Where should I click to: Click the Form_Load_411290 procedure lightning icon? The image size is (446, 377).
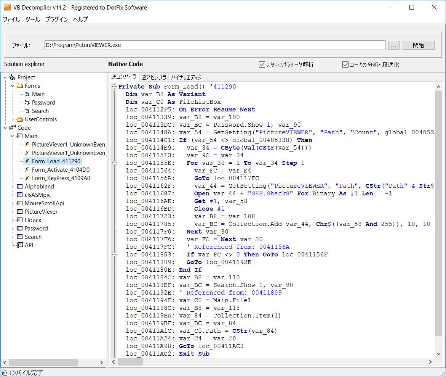click(x=27, y=161)
